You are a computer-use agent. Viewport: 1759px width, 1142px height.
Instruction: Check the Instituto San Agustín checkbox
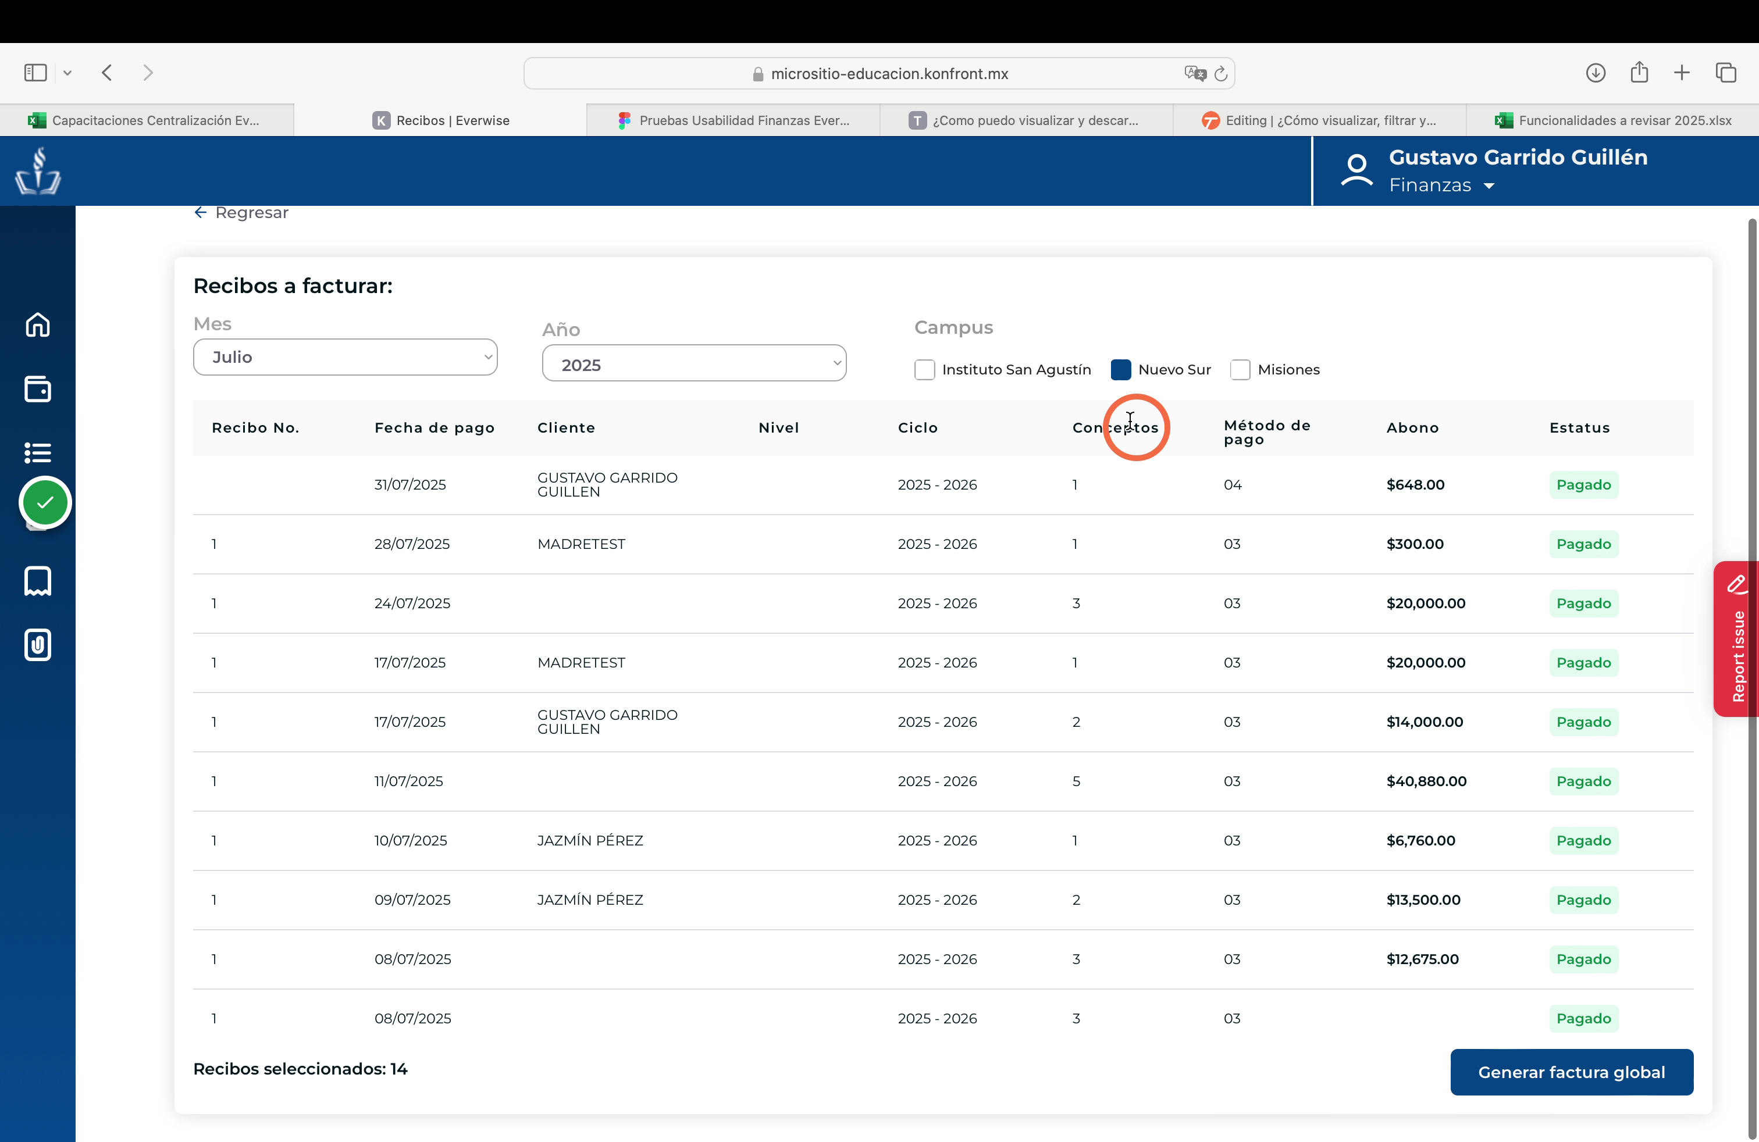(925, 369)
